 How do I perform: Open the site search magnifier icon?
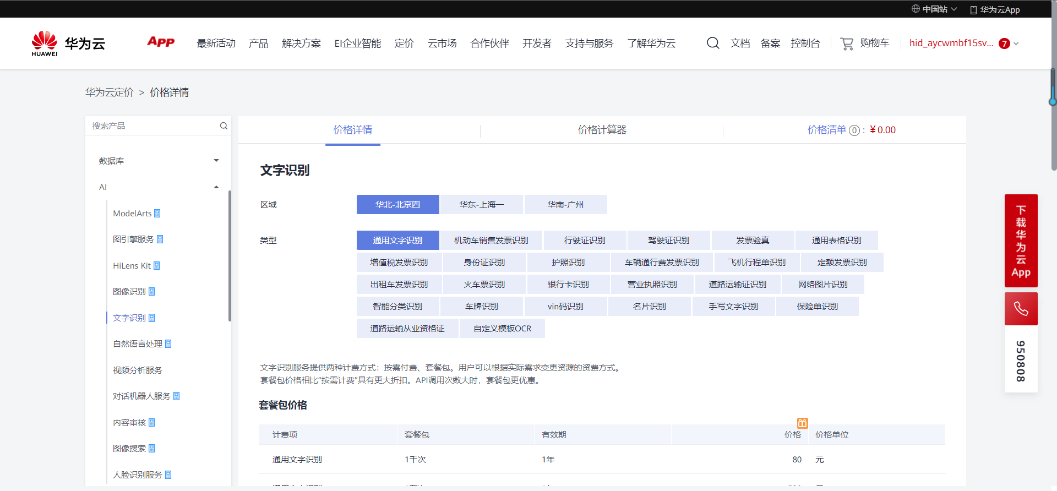(713, 43)
